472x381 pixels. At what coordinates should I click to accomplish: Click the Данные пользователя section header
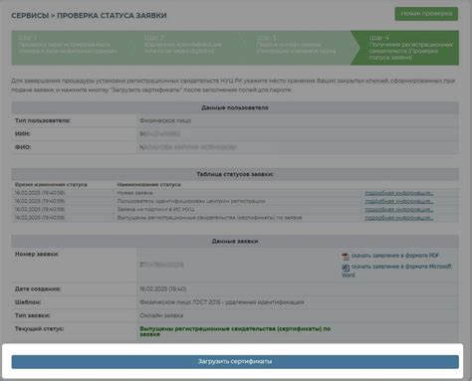[235, 107]
